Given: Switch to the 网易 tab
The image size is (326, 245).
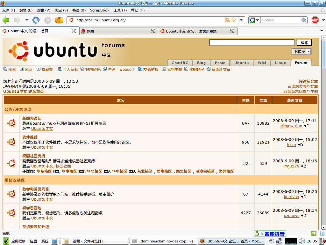Looking at the screenshot, I should click(118, 31).
